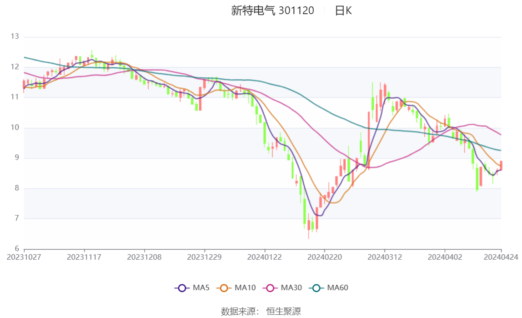The height and width of the screenshot is (318, 522).
Task: Click the stock title 新特电气 301120
Action: click(272, 11)
